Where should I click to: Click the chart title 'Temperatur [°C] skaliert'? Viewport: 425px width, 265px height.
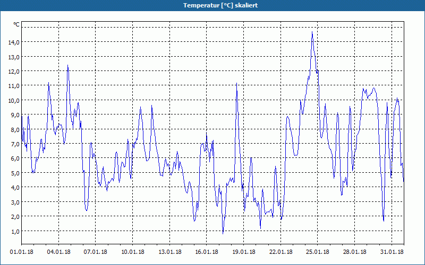tap(220, 5)
